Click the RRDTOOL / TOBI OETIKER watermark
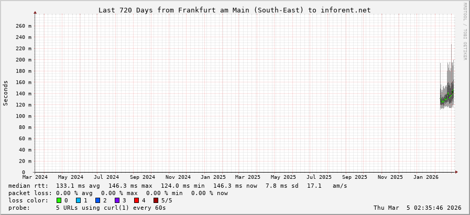Viewport: 470px width, 215px height. [465, 31]
